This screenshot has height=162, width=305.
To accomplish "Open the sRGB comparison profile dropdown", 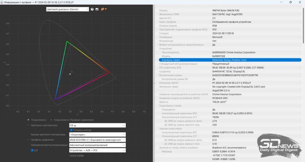I will pos(97,140).
